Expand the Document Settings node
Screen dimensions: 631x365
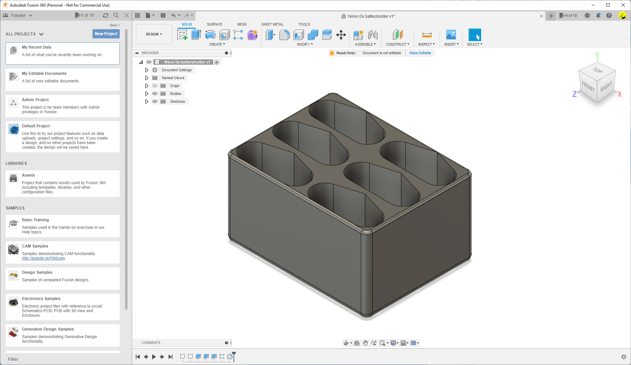pos(147,70)
